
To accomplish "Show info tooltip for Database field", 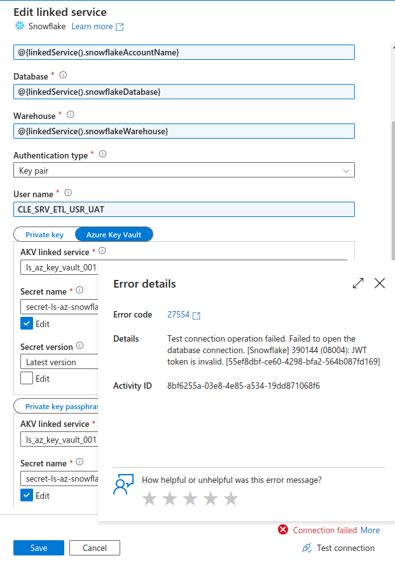I will tap(63, 75).
